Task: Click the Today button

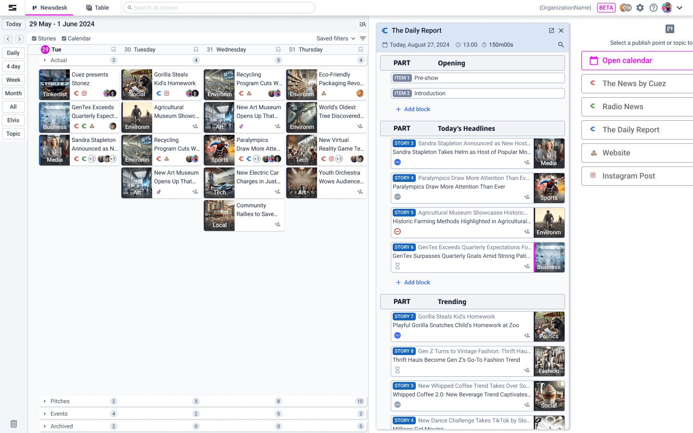Action: click(13, 24)
